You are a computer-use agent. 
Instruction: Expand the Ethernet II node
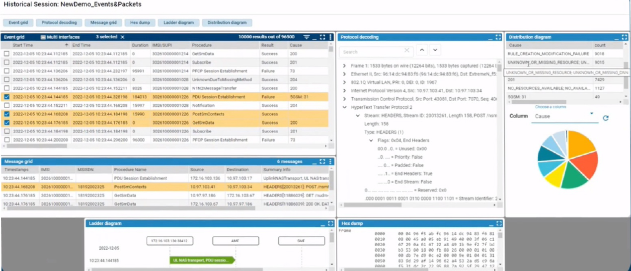click(x=344, y=74)
